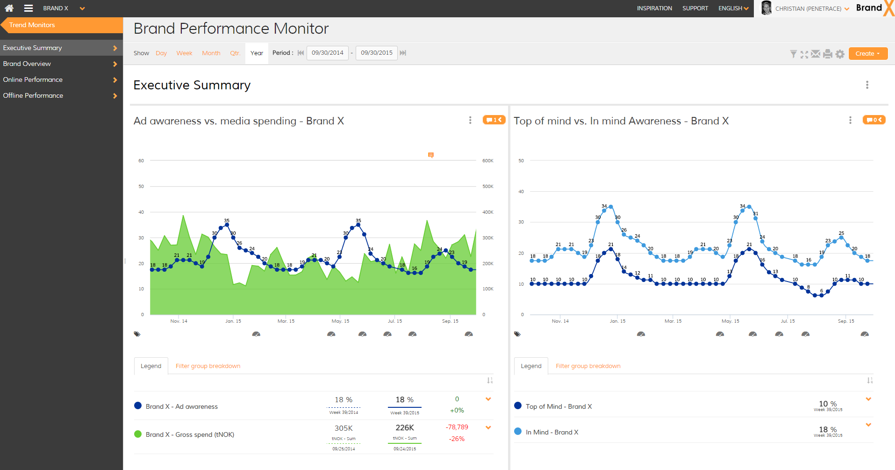
Task: Select Executive Summary in the sidebar
Action: pos(61,48)
